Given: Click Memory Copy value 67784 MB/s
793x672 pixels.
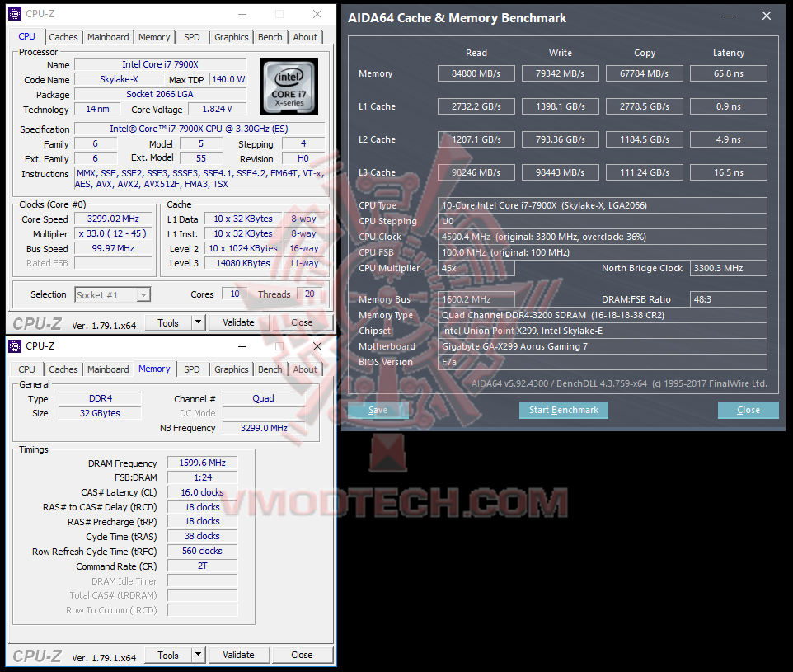Looking at the screenshot, I should (645, 73).
